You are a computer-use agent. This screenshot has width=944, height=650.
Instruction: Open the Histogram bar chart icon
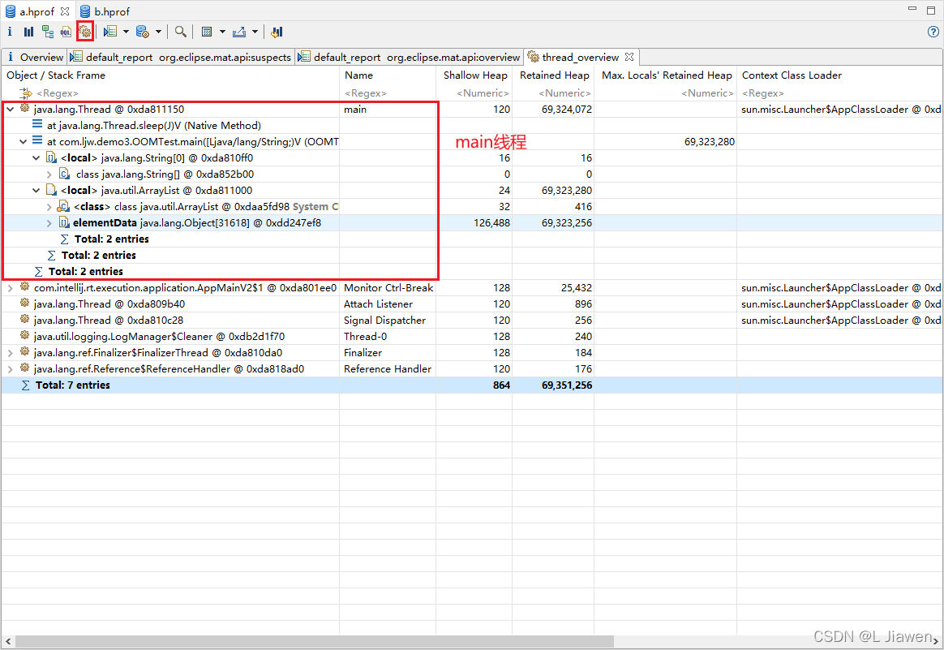(28, 32)
